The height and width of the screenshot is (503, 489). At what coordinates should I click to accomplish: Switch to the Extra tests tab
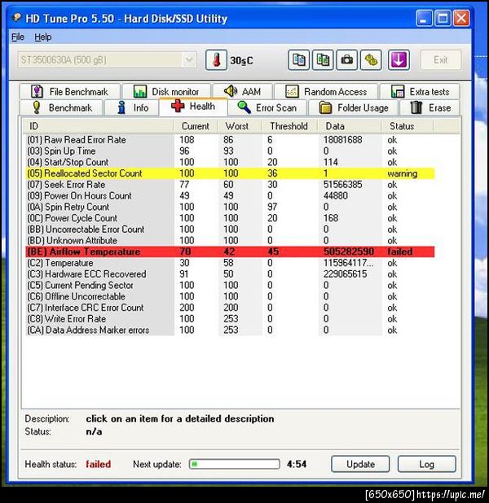pos(420,92)
